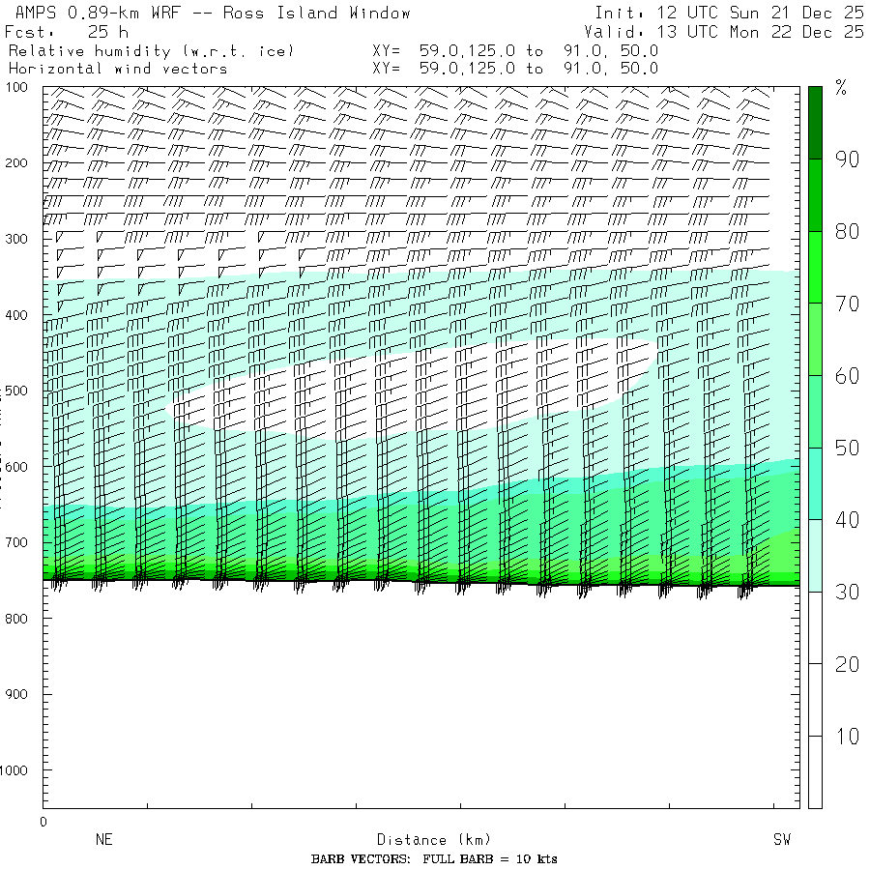Click the 900 pressure axis label
The image size is (870, 870).
(x=16, y=694)
